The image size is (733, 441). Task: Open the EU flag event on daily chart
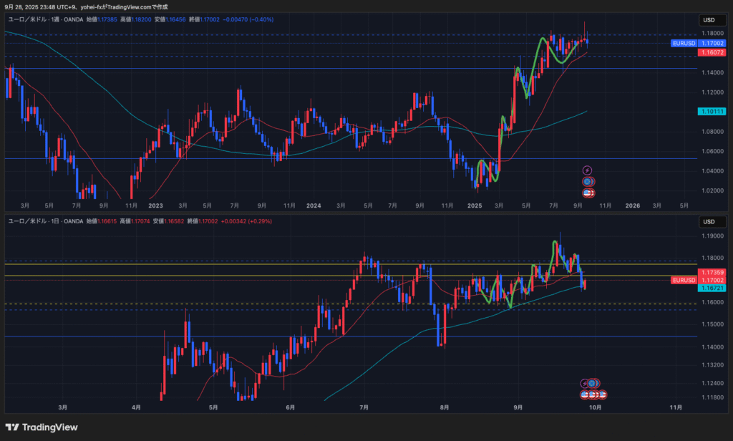pos(593,384)
